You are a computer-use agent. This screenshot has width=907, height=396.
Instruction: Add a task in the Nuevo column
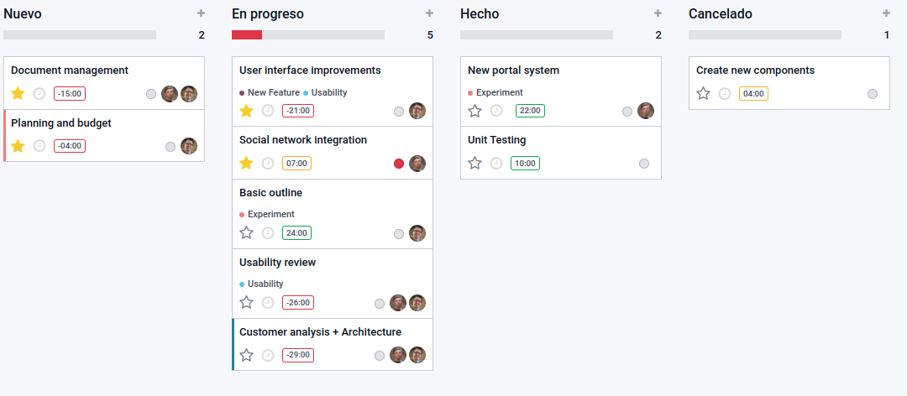click(x=201, y=13)
